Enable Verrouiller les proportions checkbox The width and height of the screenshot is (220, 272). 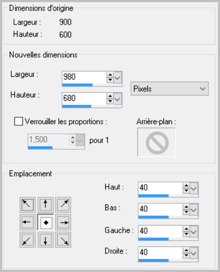[19, 122]
